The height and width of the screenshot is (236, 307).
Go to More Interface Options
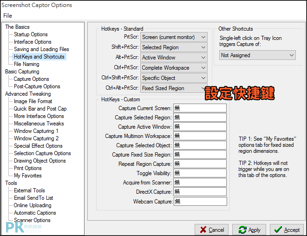pos(39,116)
